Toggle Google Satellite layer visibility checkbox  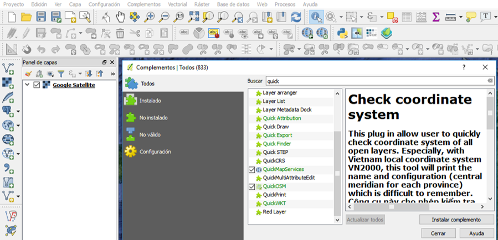tap(37, 85)
